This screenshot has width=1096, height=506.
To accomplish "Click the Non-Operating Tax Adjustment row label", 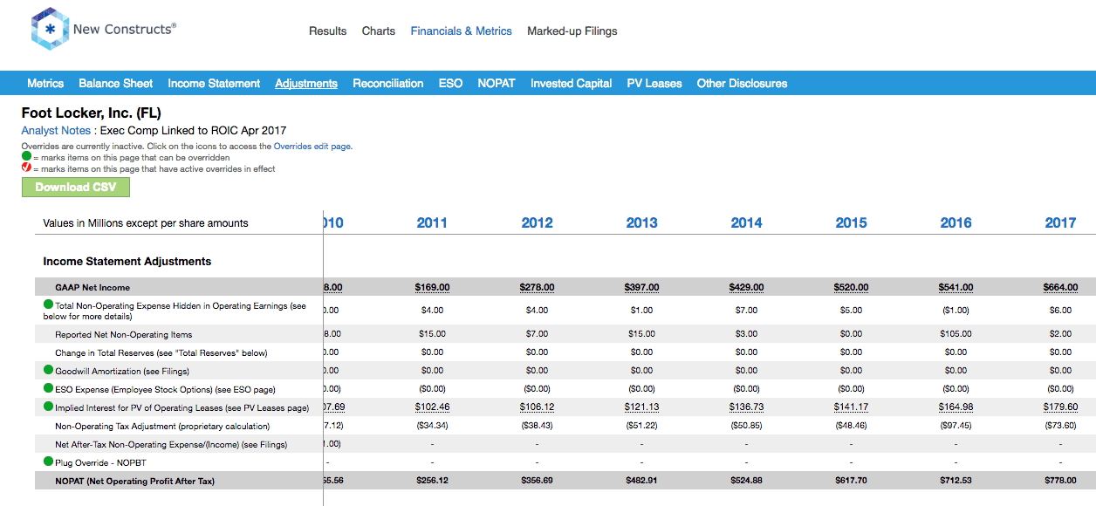I will [x=162, y=426].
